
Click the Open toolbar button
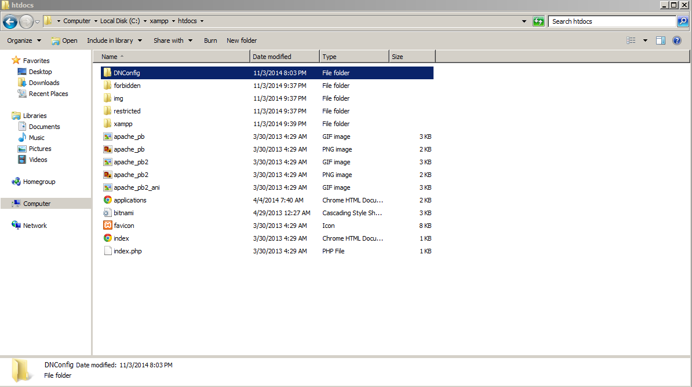64,40
